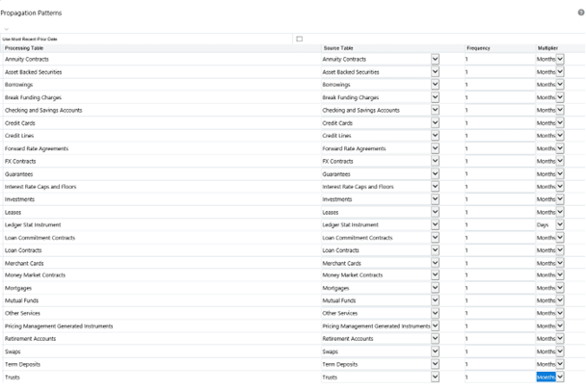Open Multiplier dropdown for Guarantees
The image size is (586, 390).
[560, 173]
